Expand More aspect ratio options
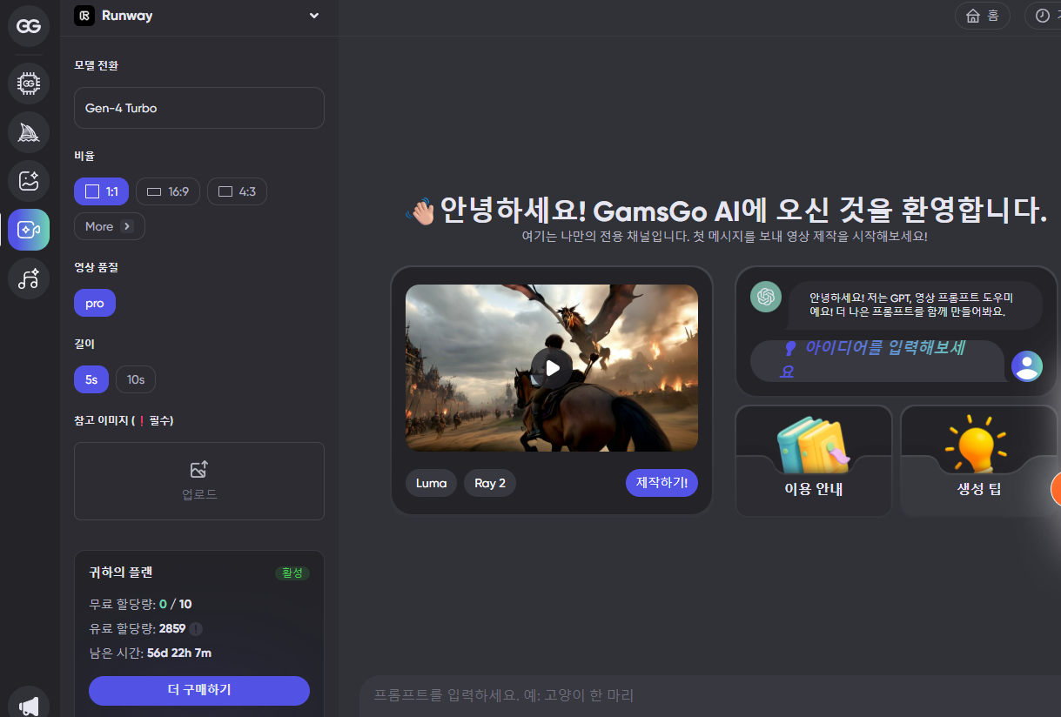Screen dimensions: 1061x717 [x=110, y=226]
